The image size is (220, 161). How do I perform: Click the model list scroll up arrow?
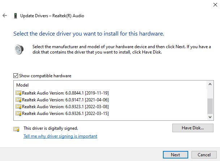(210, 84)
